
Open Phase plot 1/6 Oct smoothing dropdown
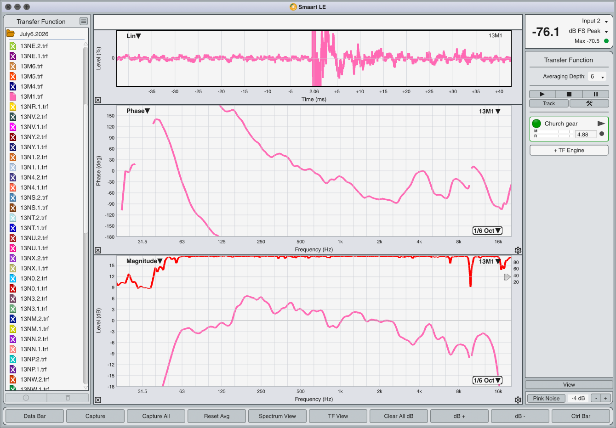(487, 231)
